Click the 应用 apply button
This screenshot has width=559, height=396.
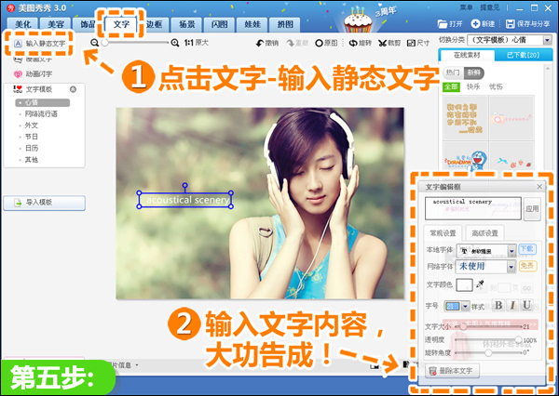tap(532, 208)
